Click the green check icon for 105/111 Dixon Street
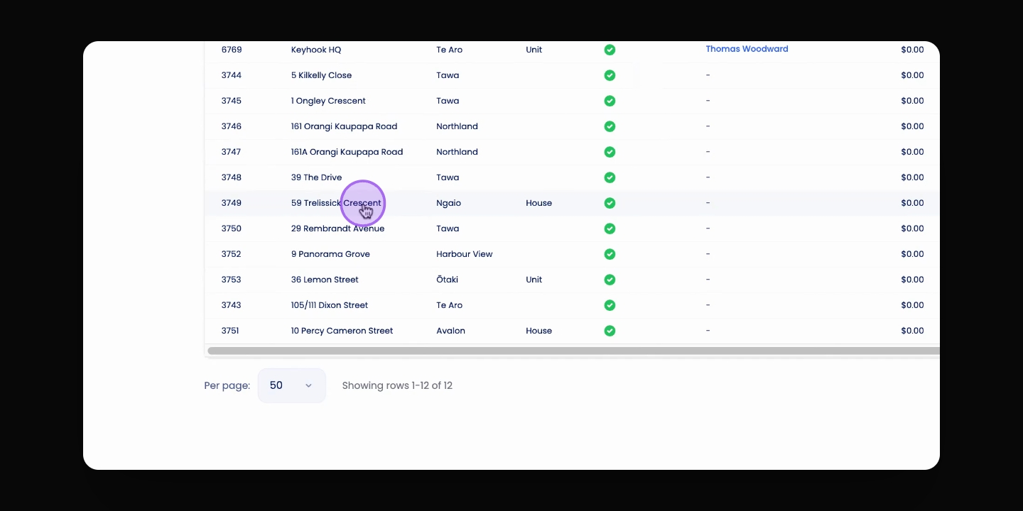This screenshot has width=1023, height=511. [x=610, y=305]
